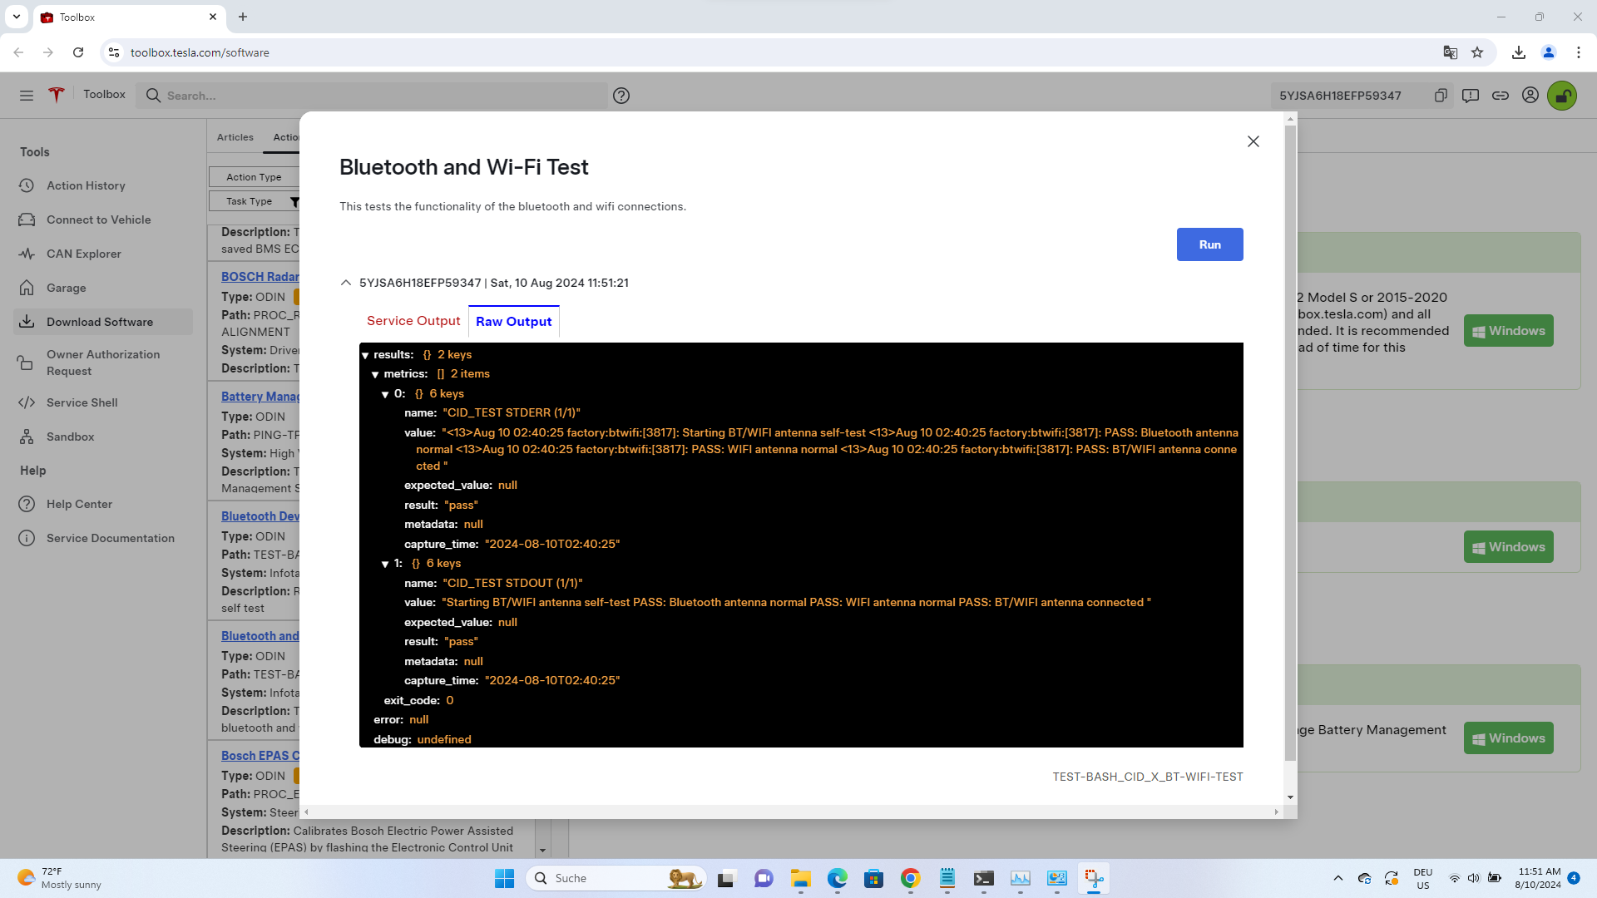Open the BOSCH Radar action link
1597x898 pixels.
pos(260,277)
